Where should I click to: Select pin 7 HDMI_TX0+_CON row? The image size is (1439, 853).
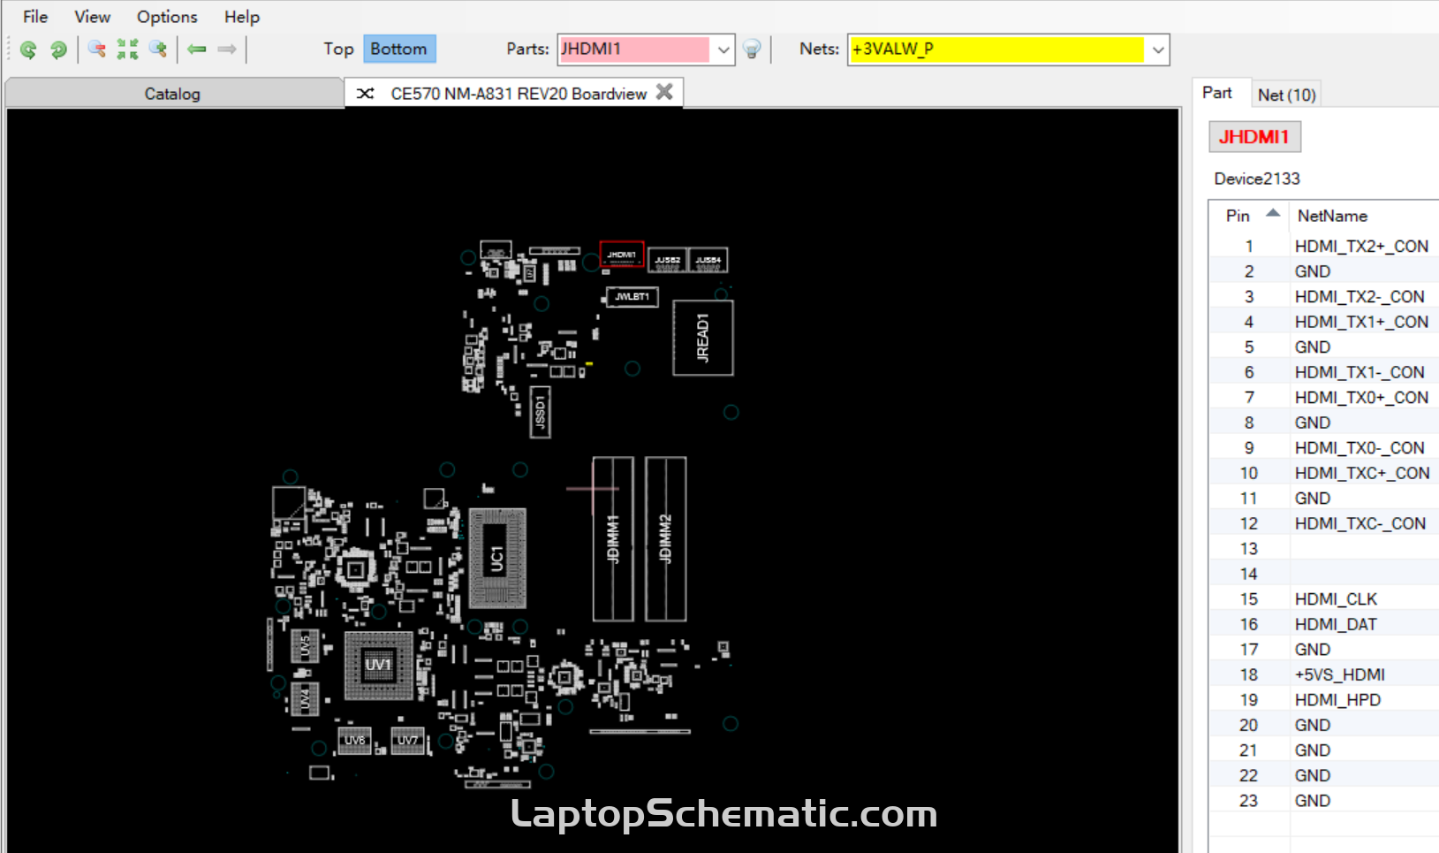click(x=1324, y=397)
